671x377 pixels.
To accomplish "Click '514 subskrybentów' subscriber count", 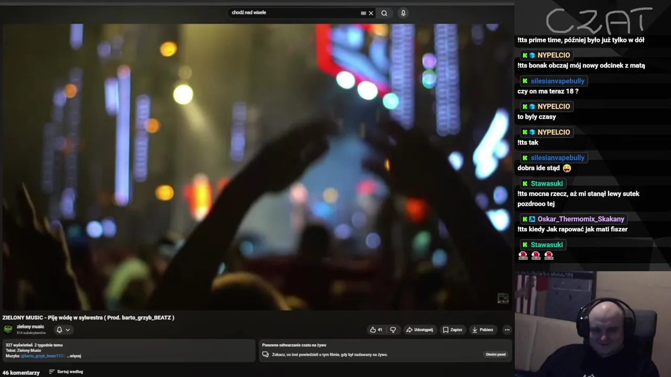I will click(31, 333).
